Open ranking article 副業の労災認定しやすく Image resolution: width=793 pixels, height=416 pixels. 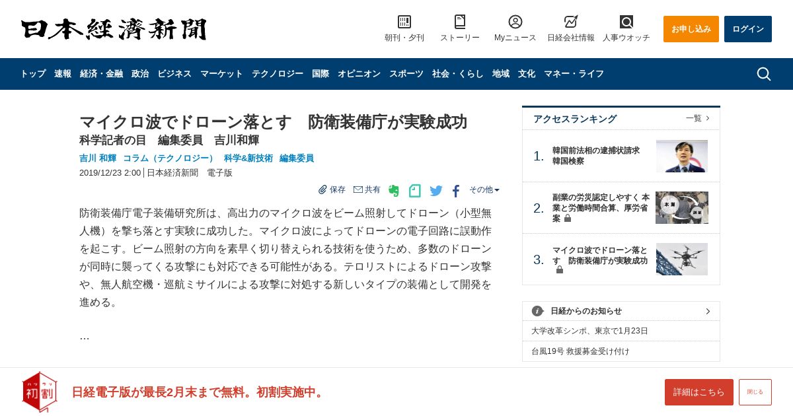pyautogui.click(x=601, y=208)
